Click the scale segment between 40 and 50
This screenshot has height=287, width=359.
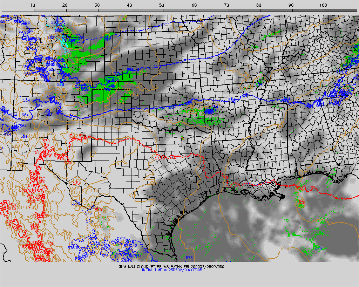pyautogui.click(x=147, y=10)
